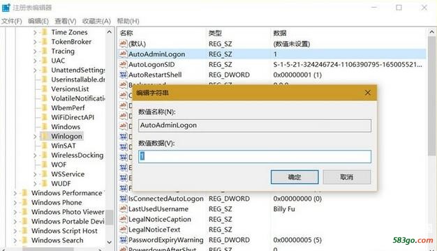Image resolution: width=437 pixels, height=251 pixels.
Task: Select the Winlogon key in tree
Action: click(x=66, y=137)
